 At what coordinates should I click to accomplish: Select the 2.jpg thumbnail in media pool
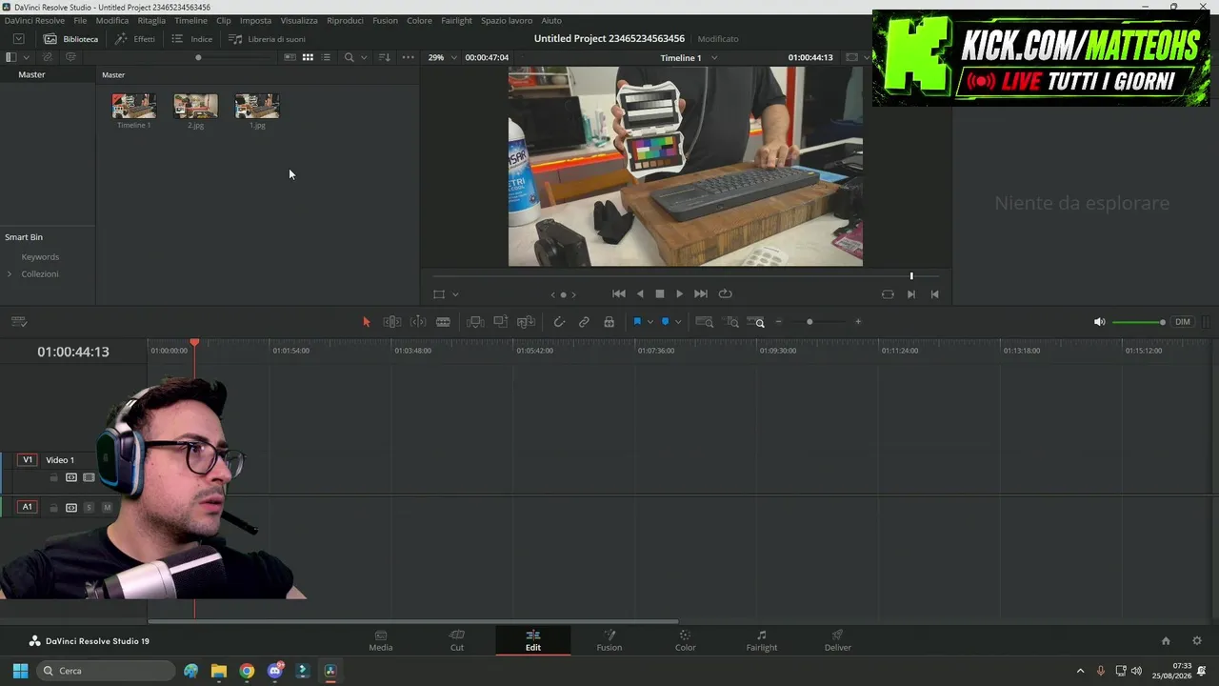pyautogui.click(x=195, y=106)
